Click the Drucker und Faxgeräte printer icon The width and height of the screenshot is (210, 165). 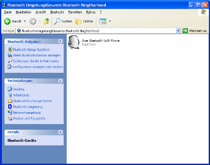click(x=10, y=118)
